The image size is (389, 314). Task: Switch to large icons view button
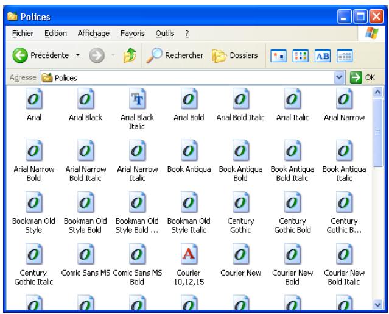coord(278,55)
